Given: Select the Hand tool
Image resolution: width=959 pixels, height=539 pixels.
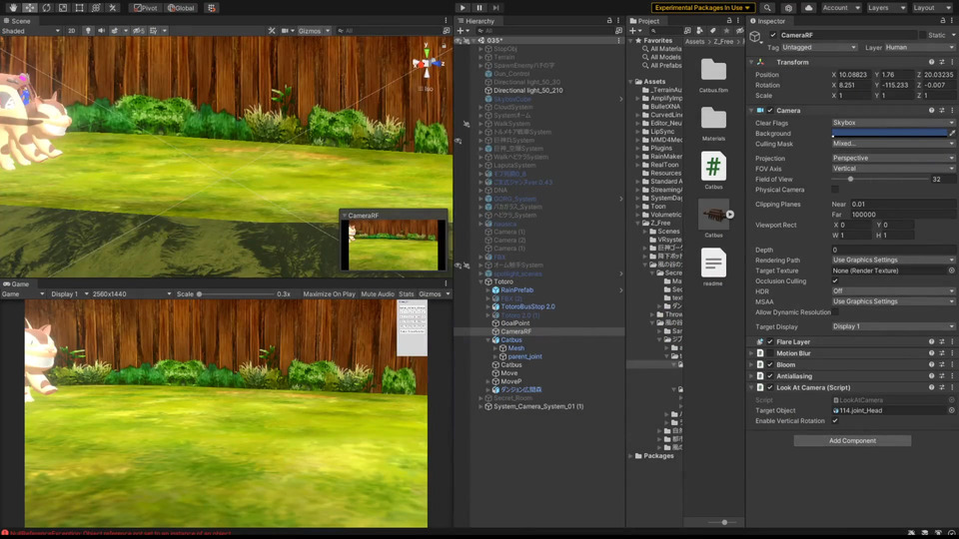Looking at the screenshot, I should (13, 8).
